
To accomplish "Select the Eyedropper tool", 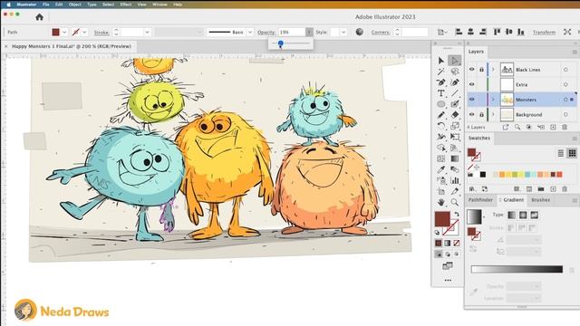I will (x=441, y=169).
